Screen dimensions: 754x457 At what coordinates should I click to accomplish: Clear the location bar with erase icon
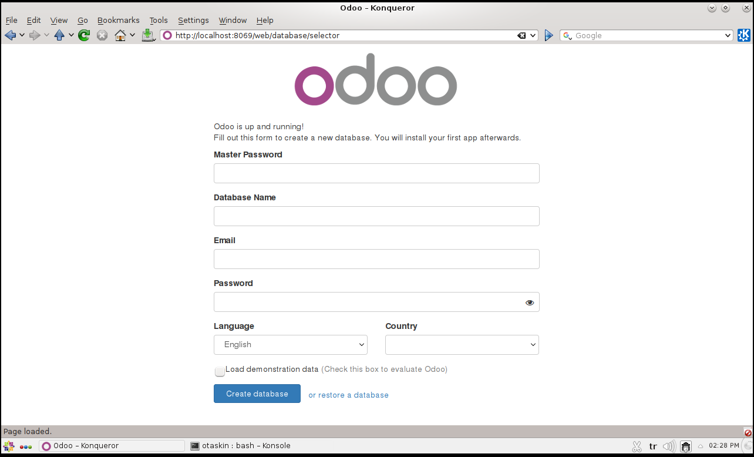click(521, 36)
